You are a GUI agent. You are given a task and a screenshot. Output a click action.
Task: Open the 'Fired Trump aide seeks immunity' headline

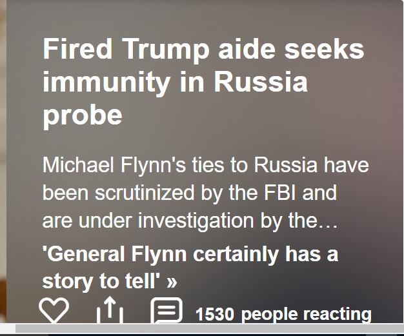tap(203, 82)
